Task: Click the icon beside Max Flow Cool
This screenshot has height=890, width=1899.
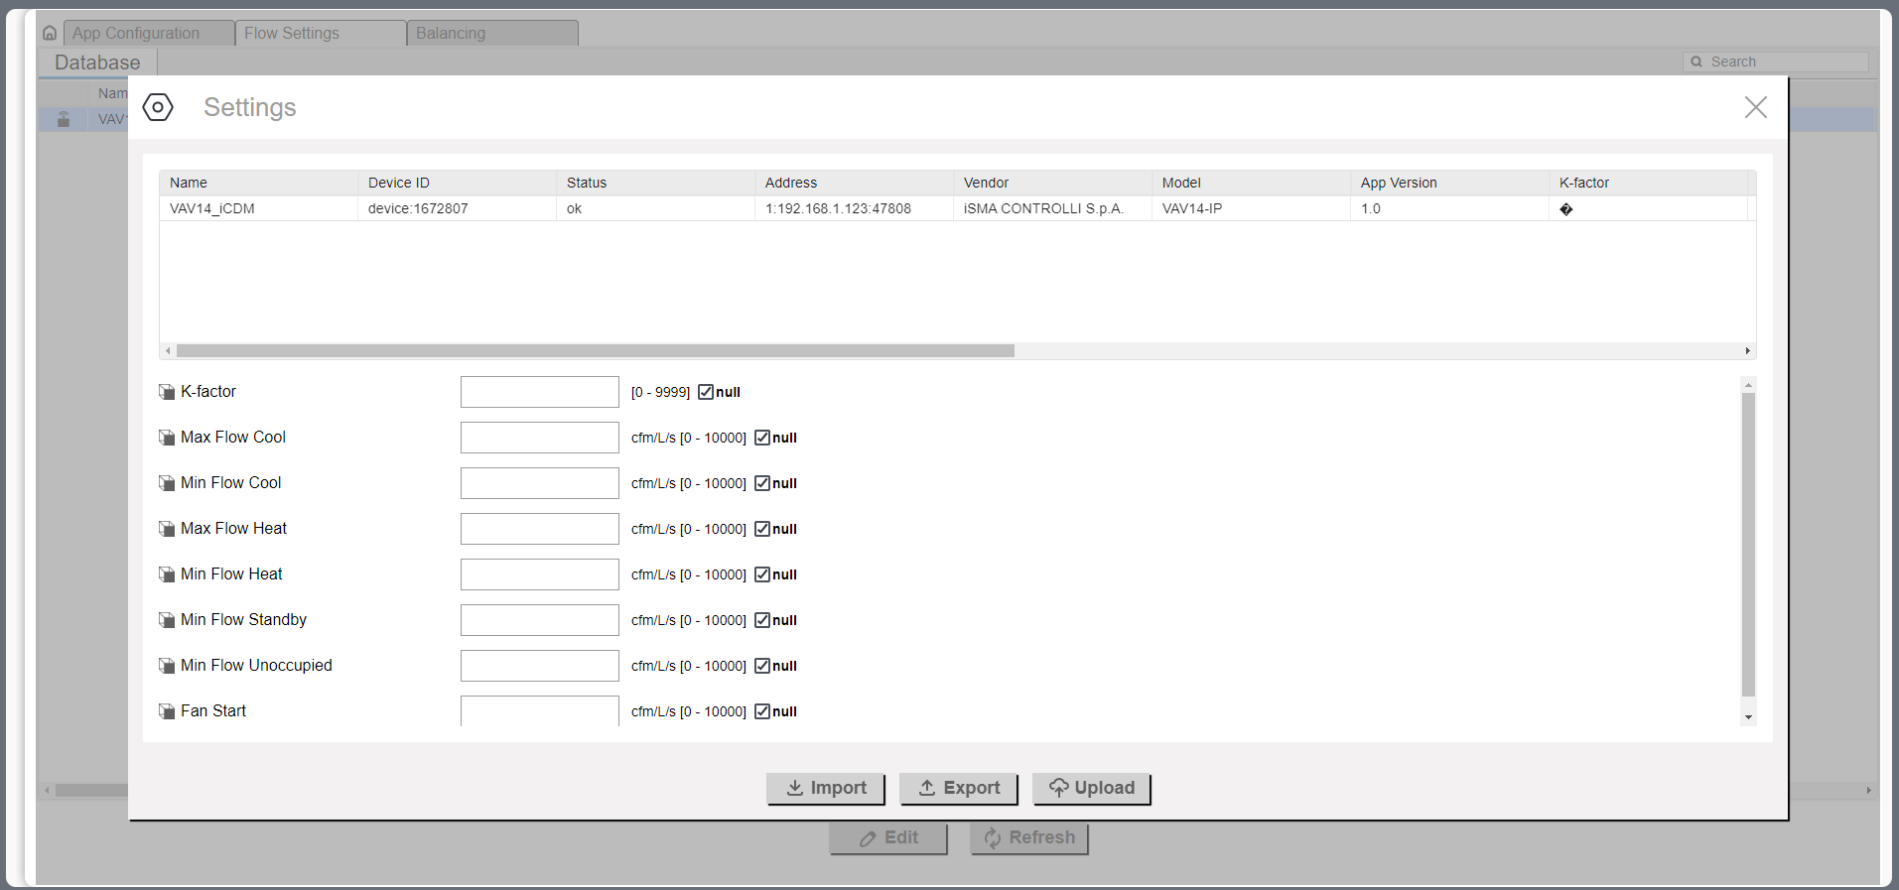Action: (167, 438)
